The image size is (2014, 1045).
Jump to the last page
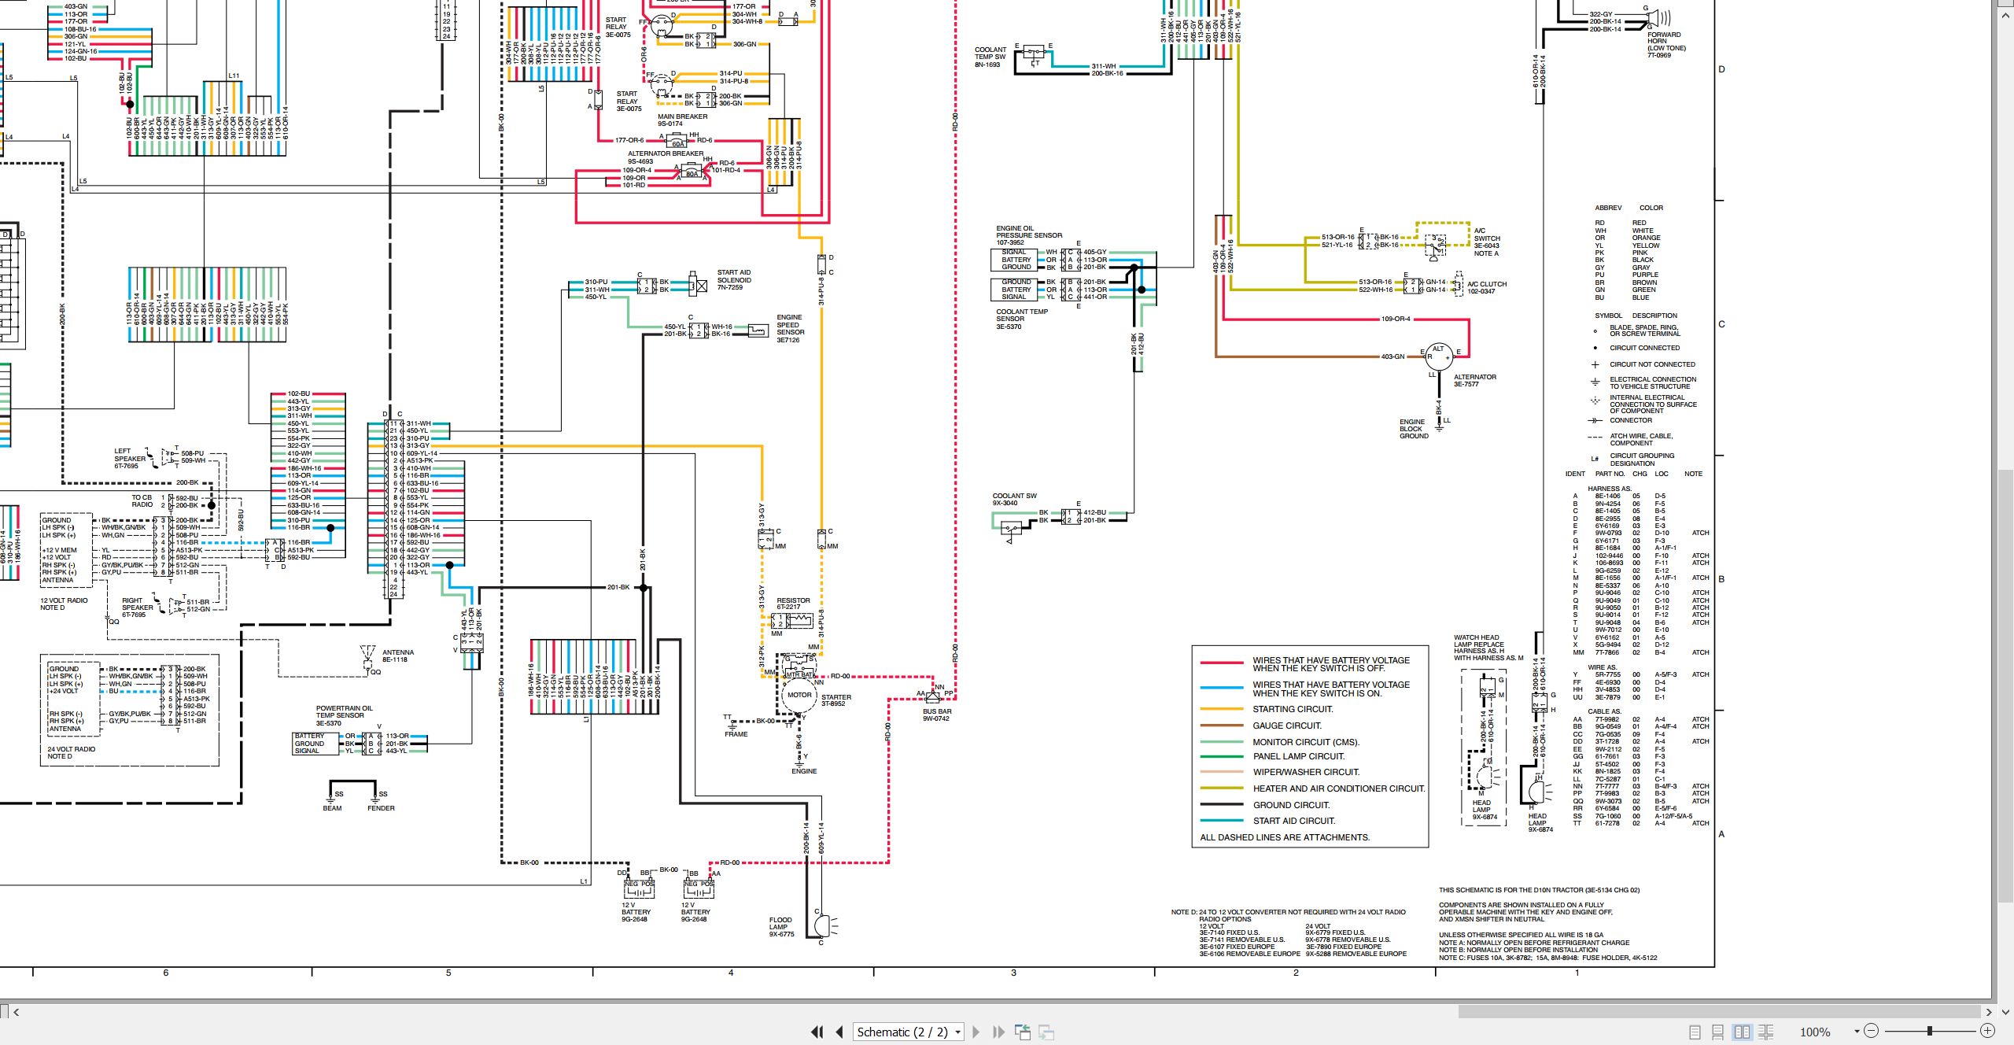click(998, 1032)
